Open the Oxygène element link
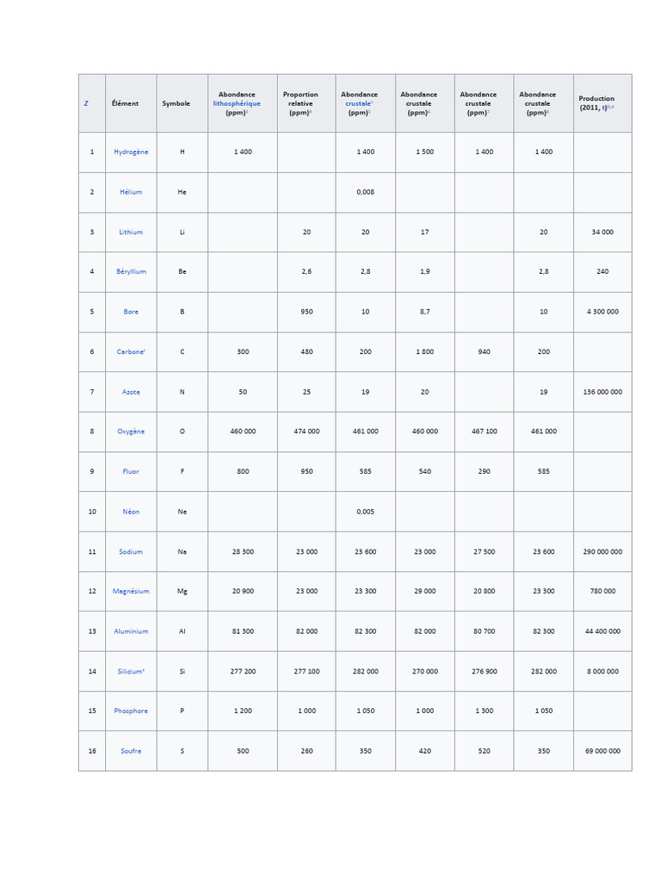 pos(131,432)
